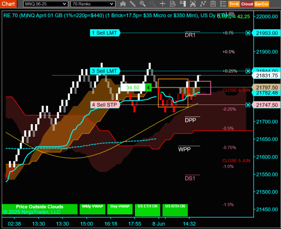Click the DR1 pivot label
Viewport: 281px width, 229px height.
coord(190,35)
